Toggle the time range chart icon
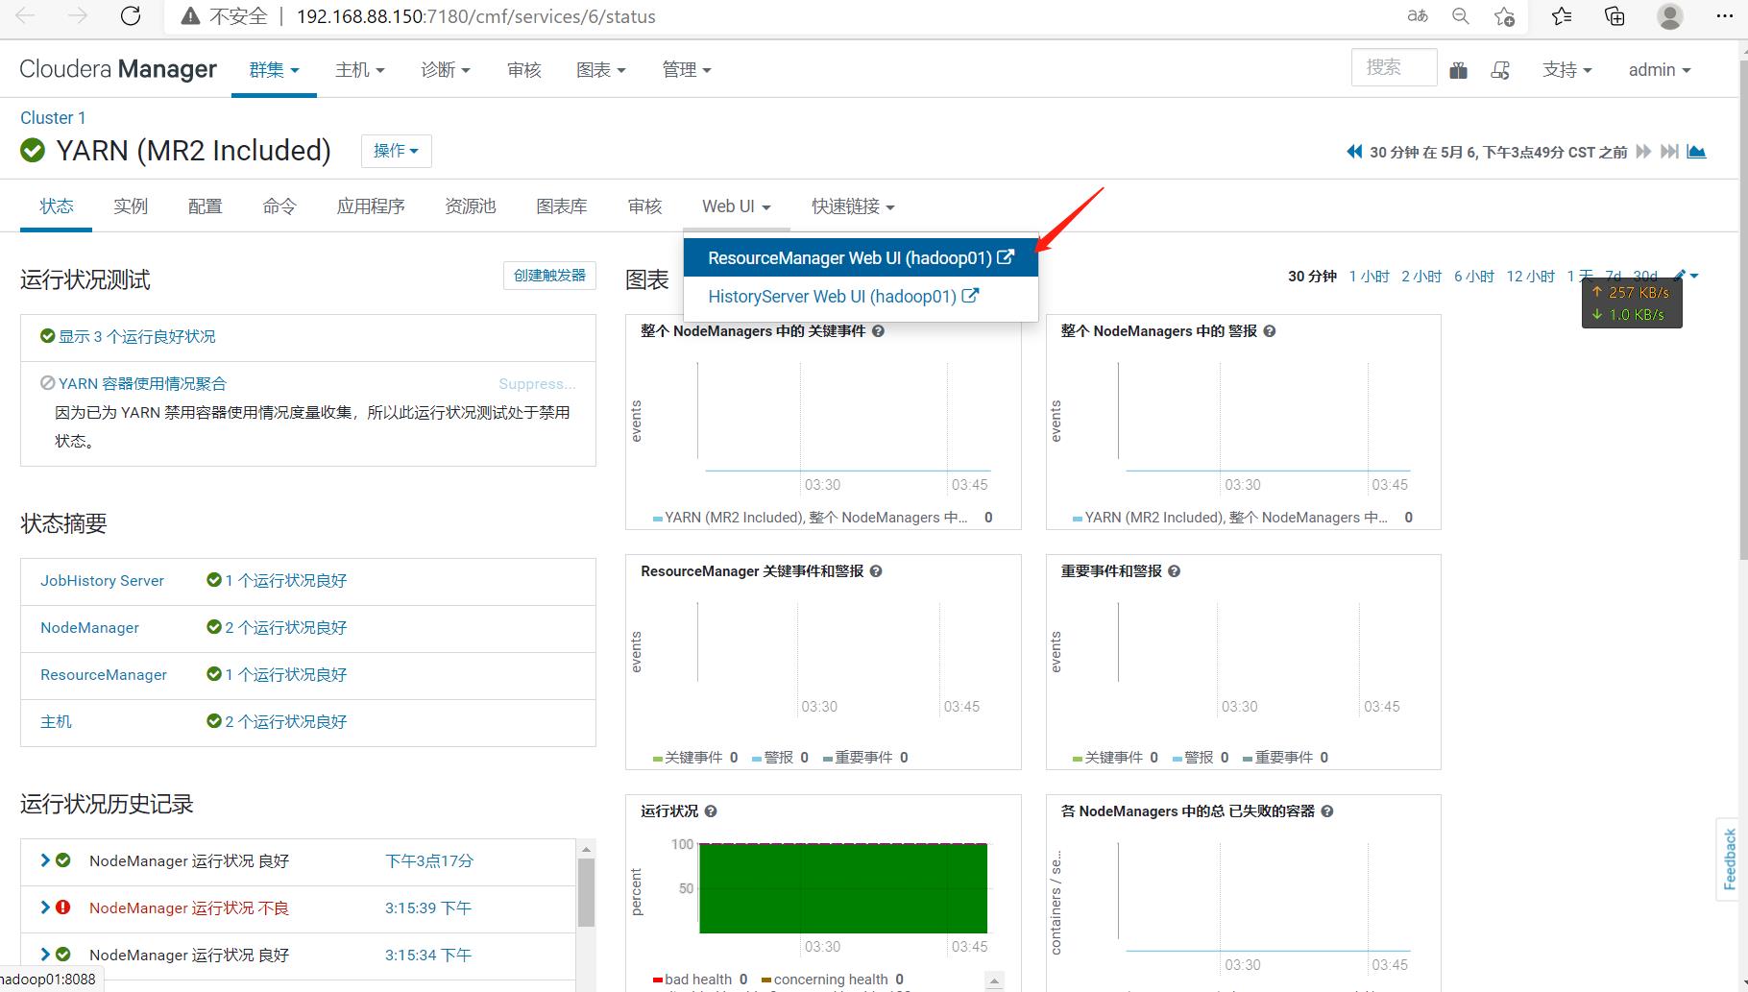This screenshot has width=1748, height=992. [x=1696, y=152]
